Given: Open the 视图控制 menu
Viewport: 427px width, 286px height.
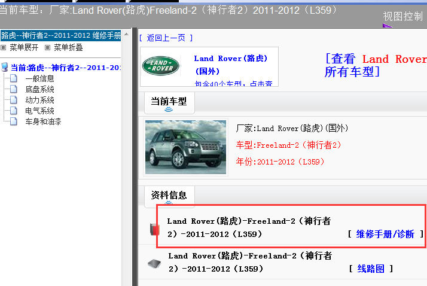Looking at the screenshot, I should [x=402, y=17].
